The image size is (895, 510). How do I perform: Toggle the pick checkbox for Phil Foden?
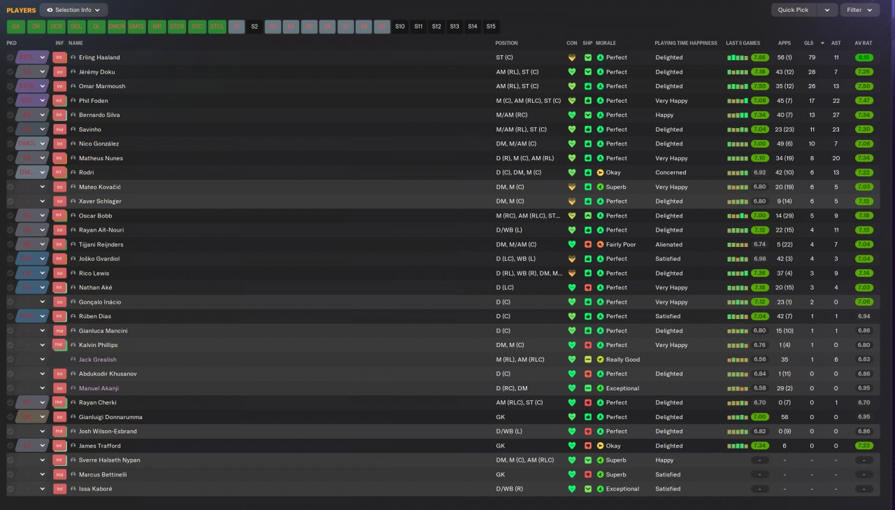tap(10, 101)
